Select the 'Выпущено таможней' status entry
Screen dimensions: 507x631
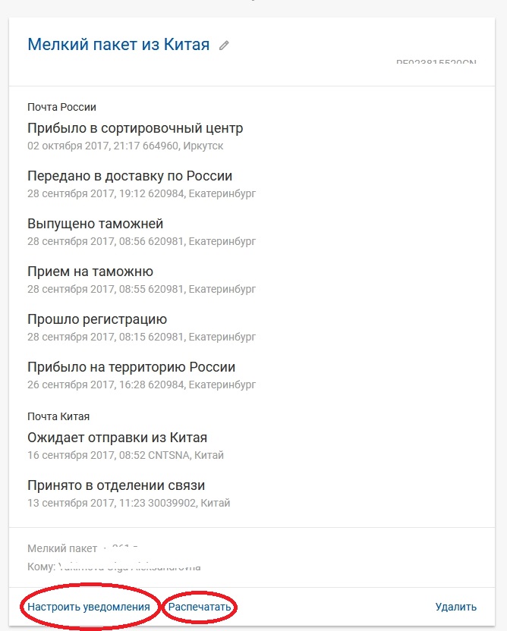(x=95, y=223)
